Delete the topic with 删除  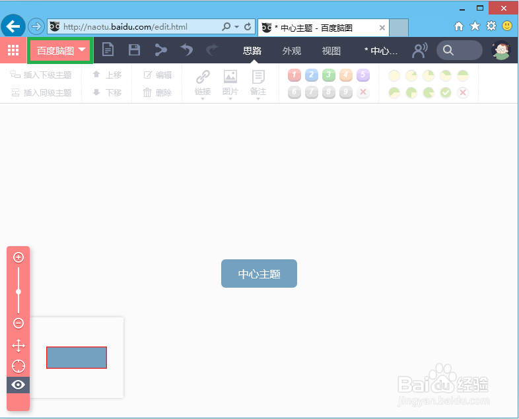157,92
